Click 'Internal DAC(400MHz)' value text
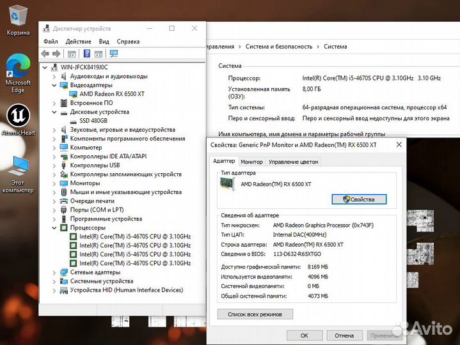Viewport: 460px width, 345px height. point(299,234)
